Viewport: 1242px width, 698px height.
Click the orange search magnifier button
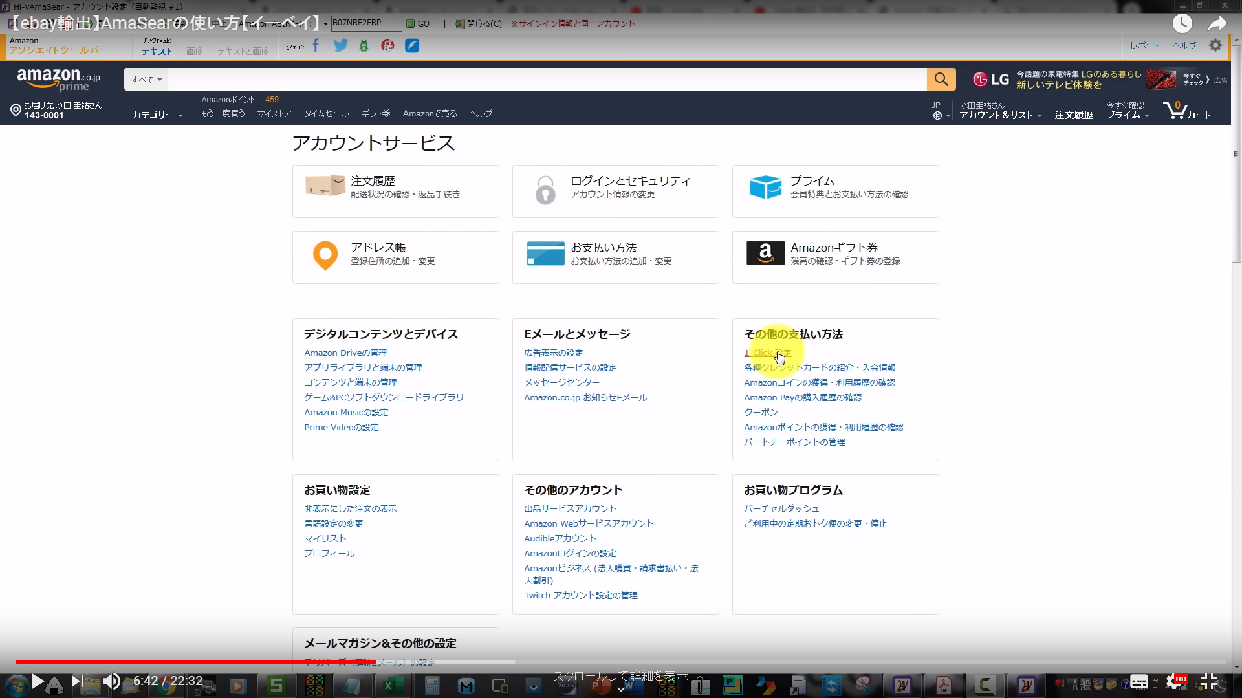pyautogui.click(x=941, y=80)
